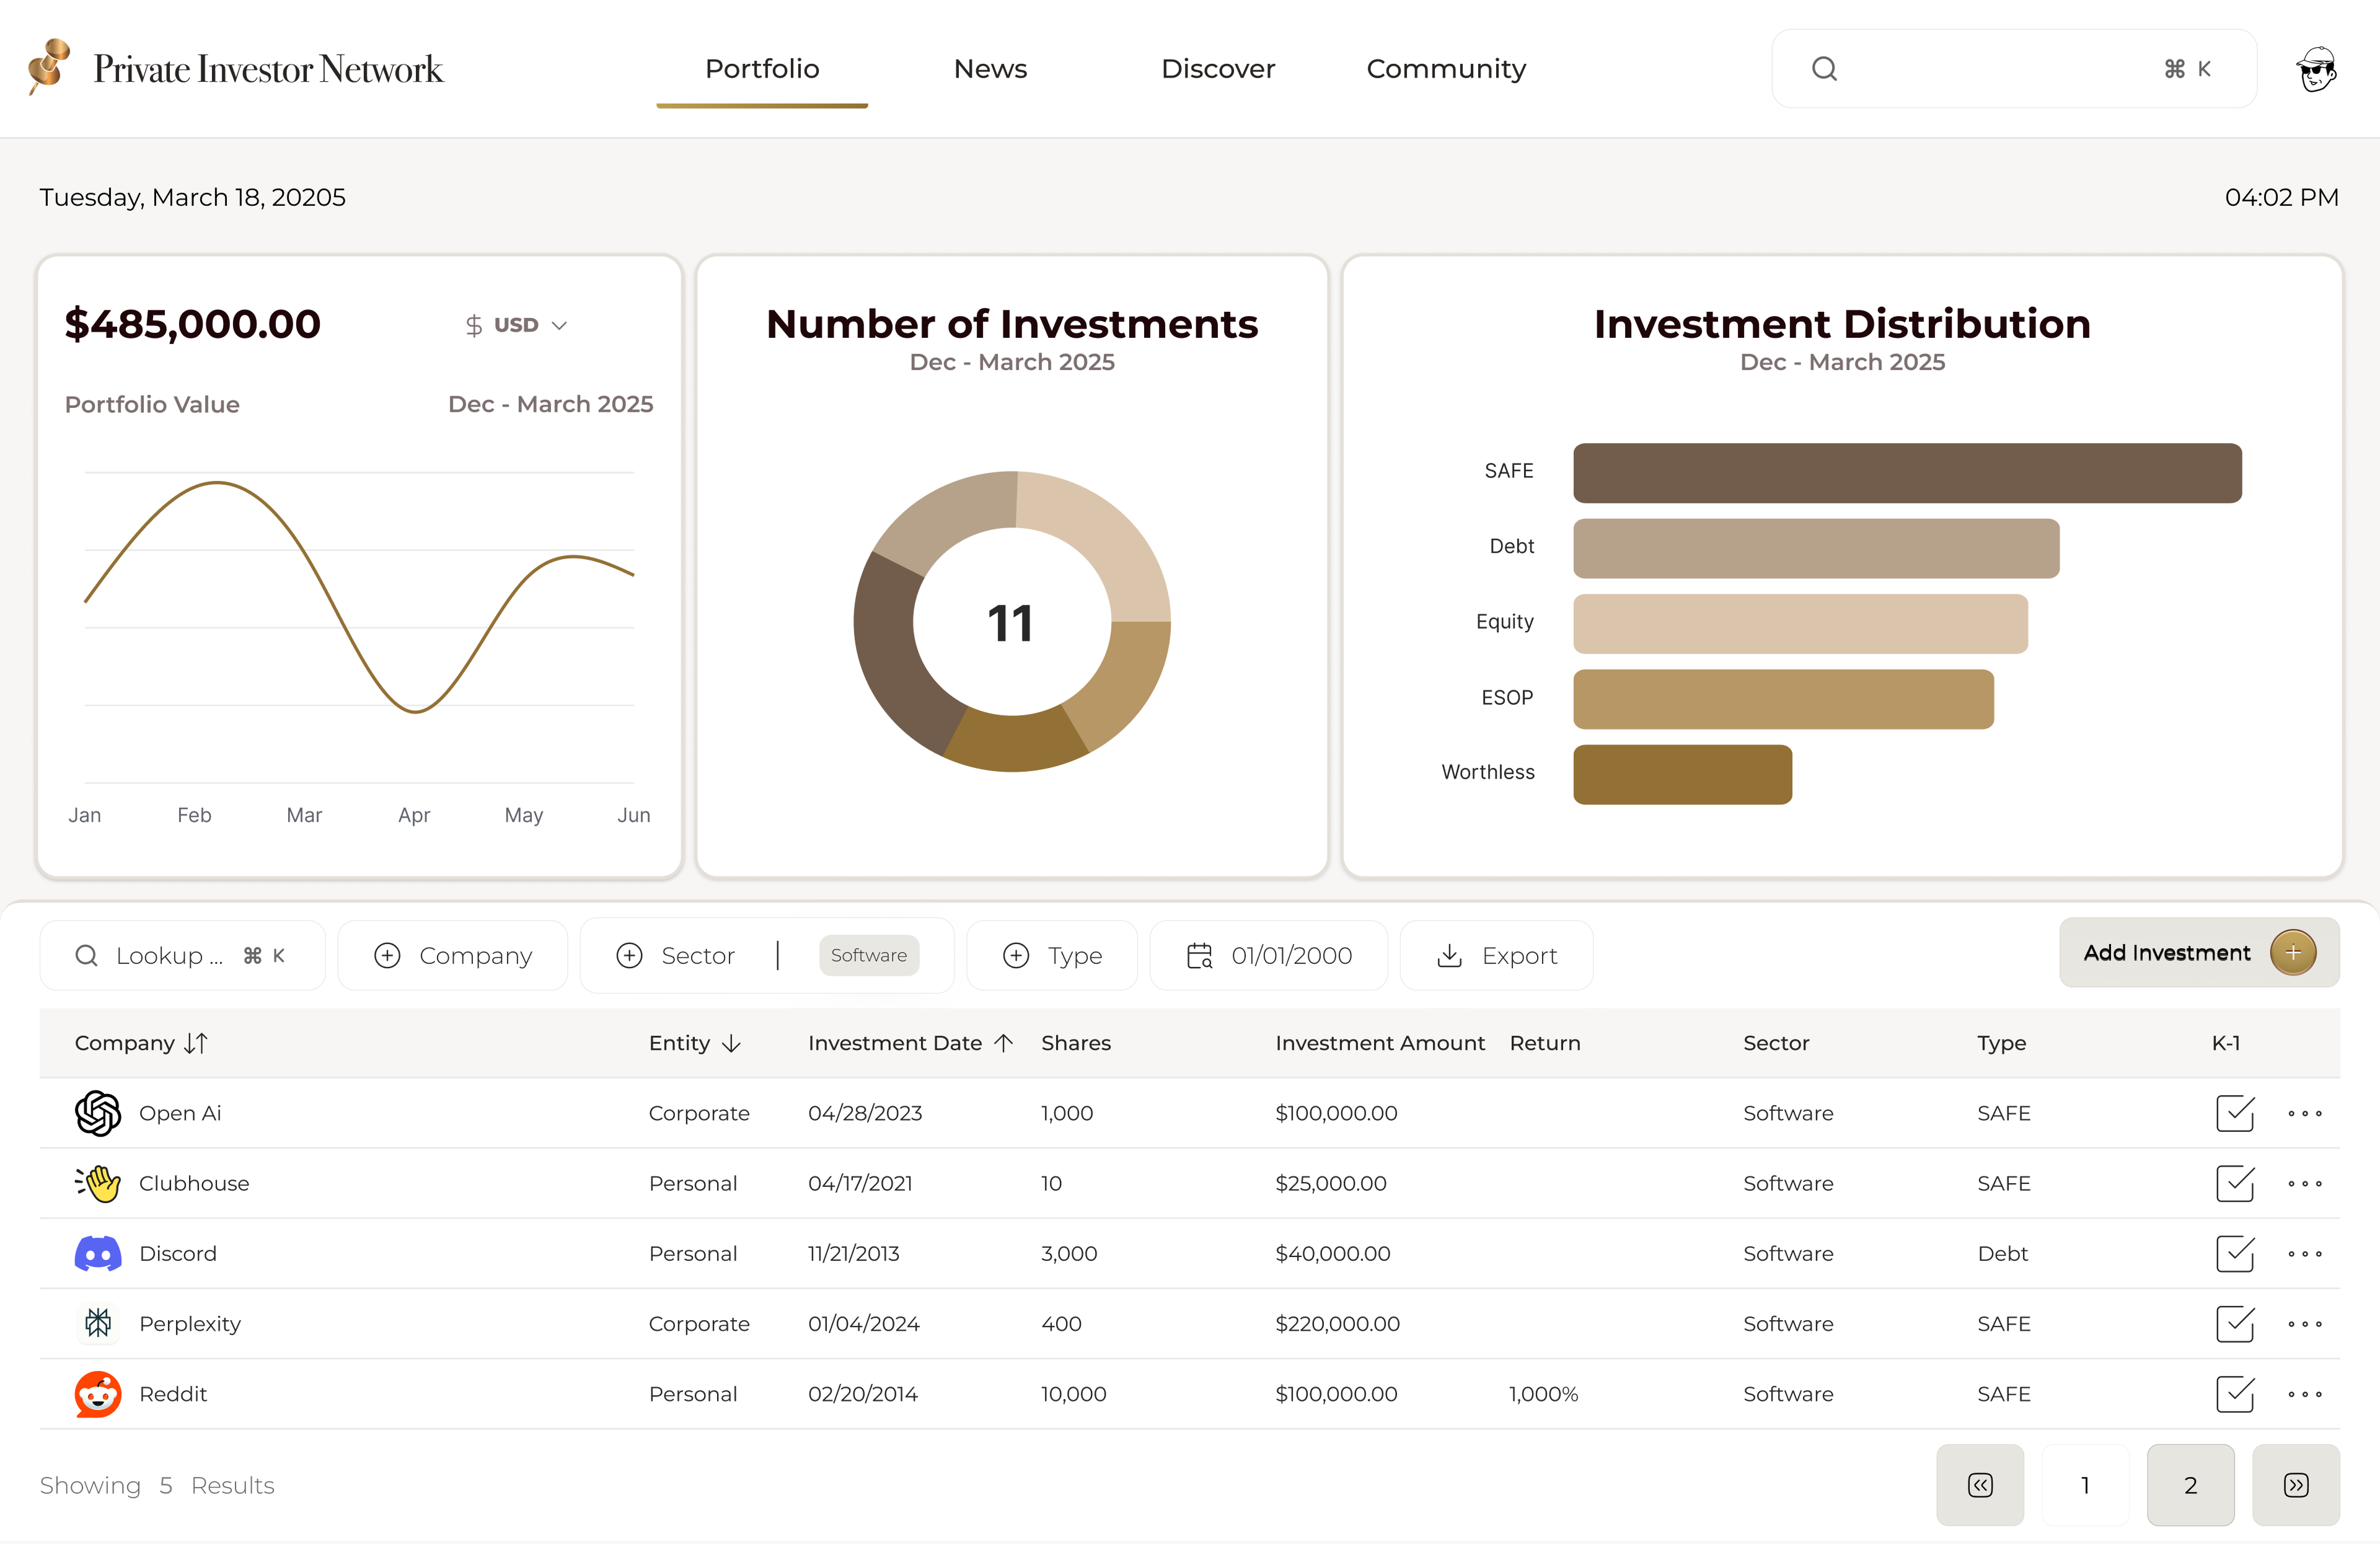
Task: Go to page 1
Action: pyautogui.click(x=2085, y=1485)
